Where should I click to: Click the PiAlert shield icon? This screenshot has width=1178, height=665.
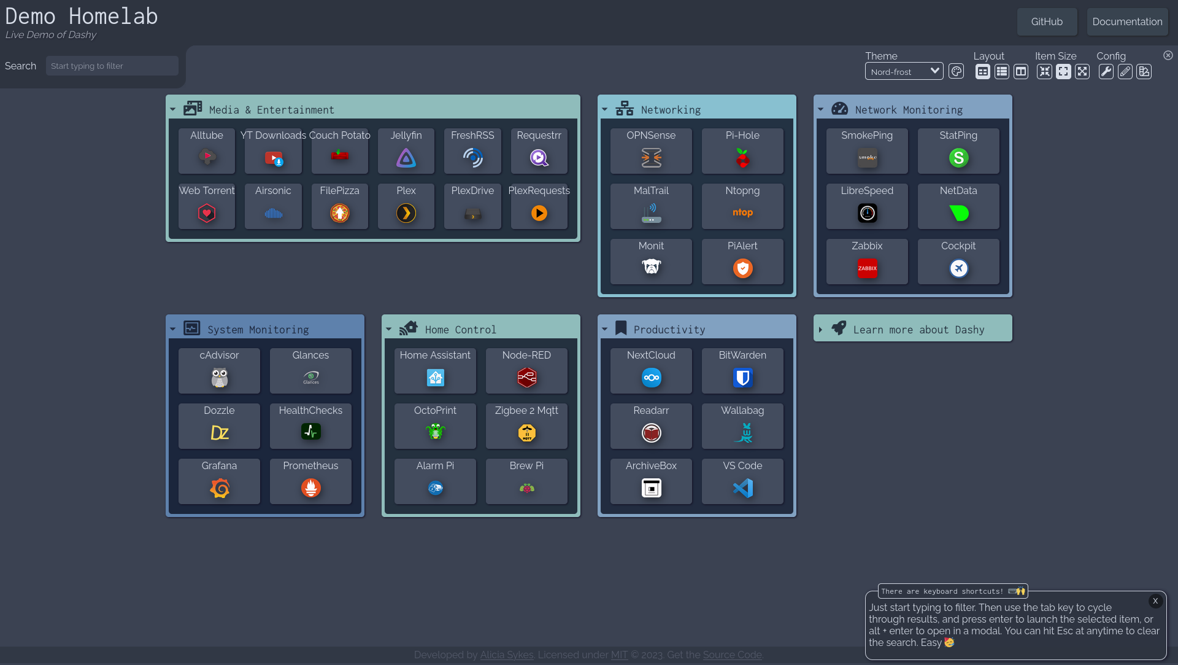point(742,268)
